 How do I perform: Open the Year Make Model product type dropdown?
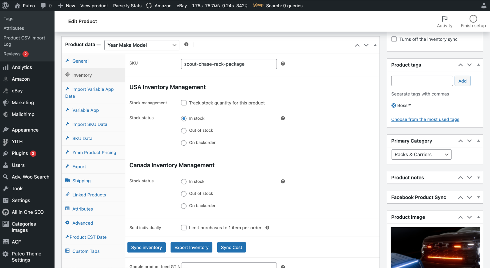coord(142,45)
